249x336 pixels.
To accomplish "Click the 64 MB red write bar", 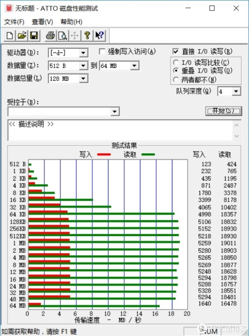I will (x=34, y=304).
